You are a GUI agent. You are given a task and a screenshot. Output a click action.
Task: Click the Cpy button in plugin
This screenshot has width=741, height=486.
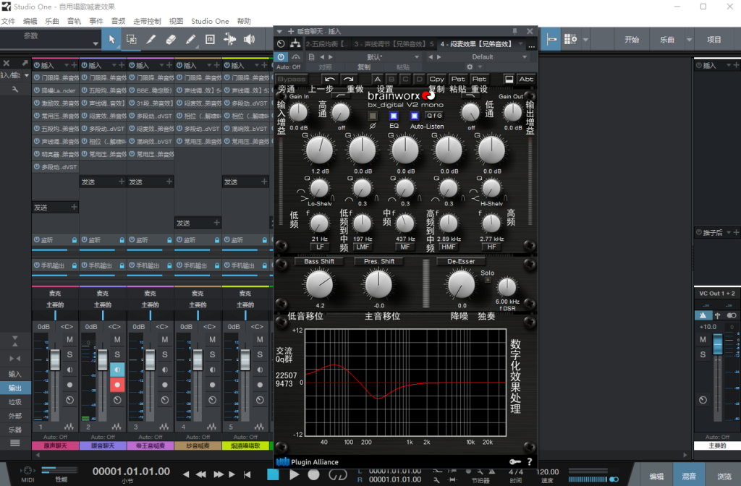click(x=436, y=80)
